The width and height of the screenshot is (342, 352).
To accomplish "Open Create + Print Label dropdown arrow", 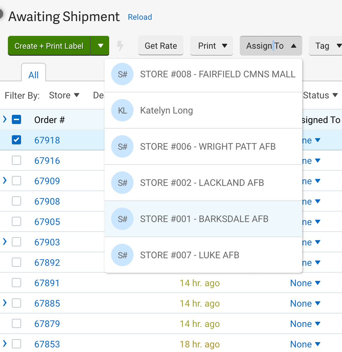I will tap(100, 46).
